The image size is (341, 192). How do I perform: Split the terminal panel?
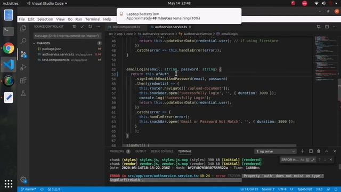(311, 151)
